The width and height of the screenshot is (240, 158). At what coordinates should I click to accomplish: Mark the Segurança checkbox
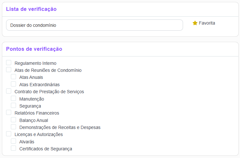[13, 105]
